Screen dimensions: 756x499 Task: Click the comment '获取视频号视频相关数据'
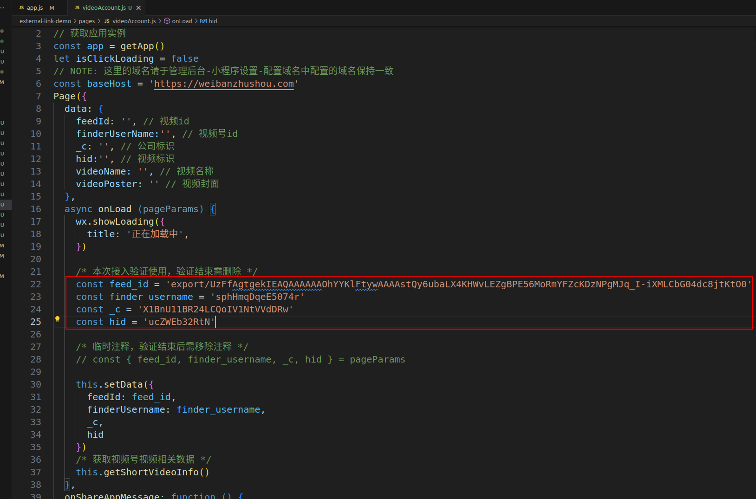pyautogui.click(x=143, y=460)
